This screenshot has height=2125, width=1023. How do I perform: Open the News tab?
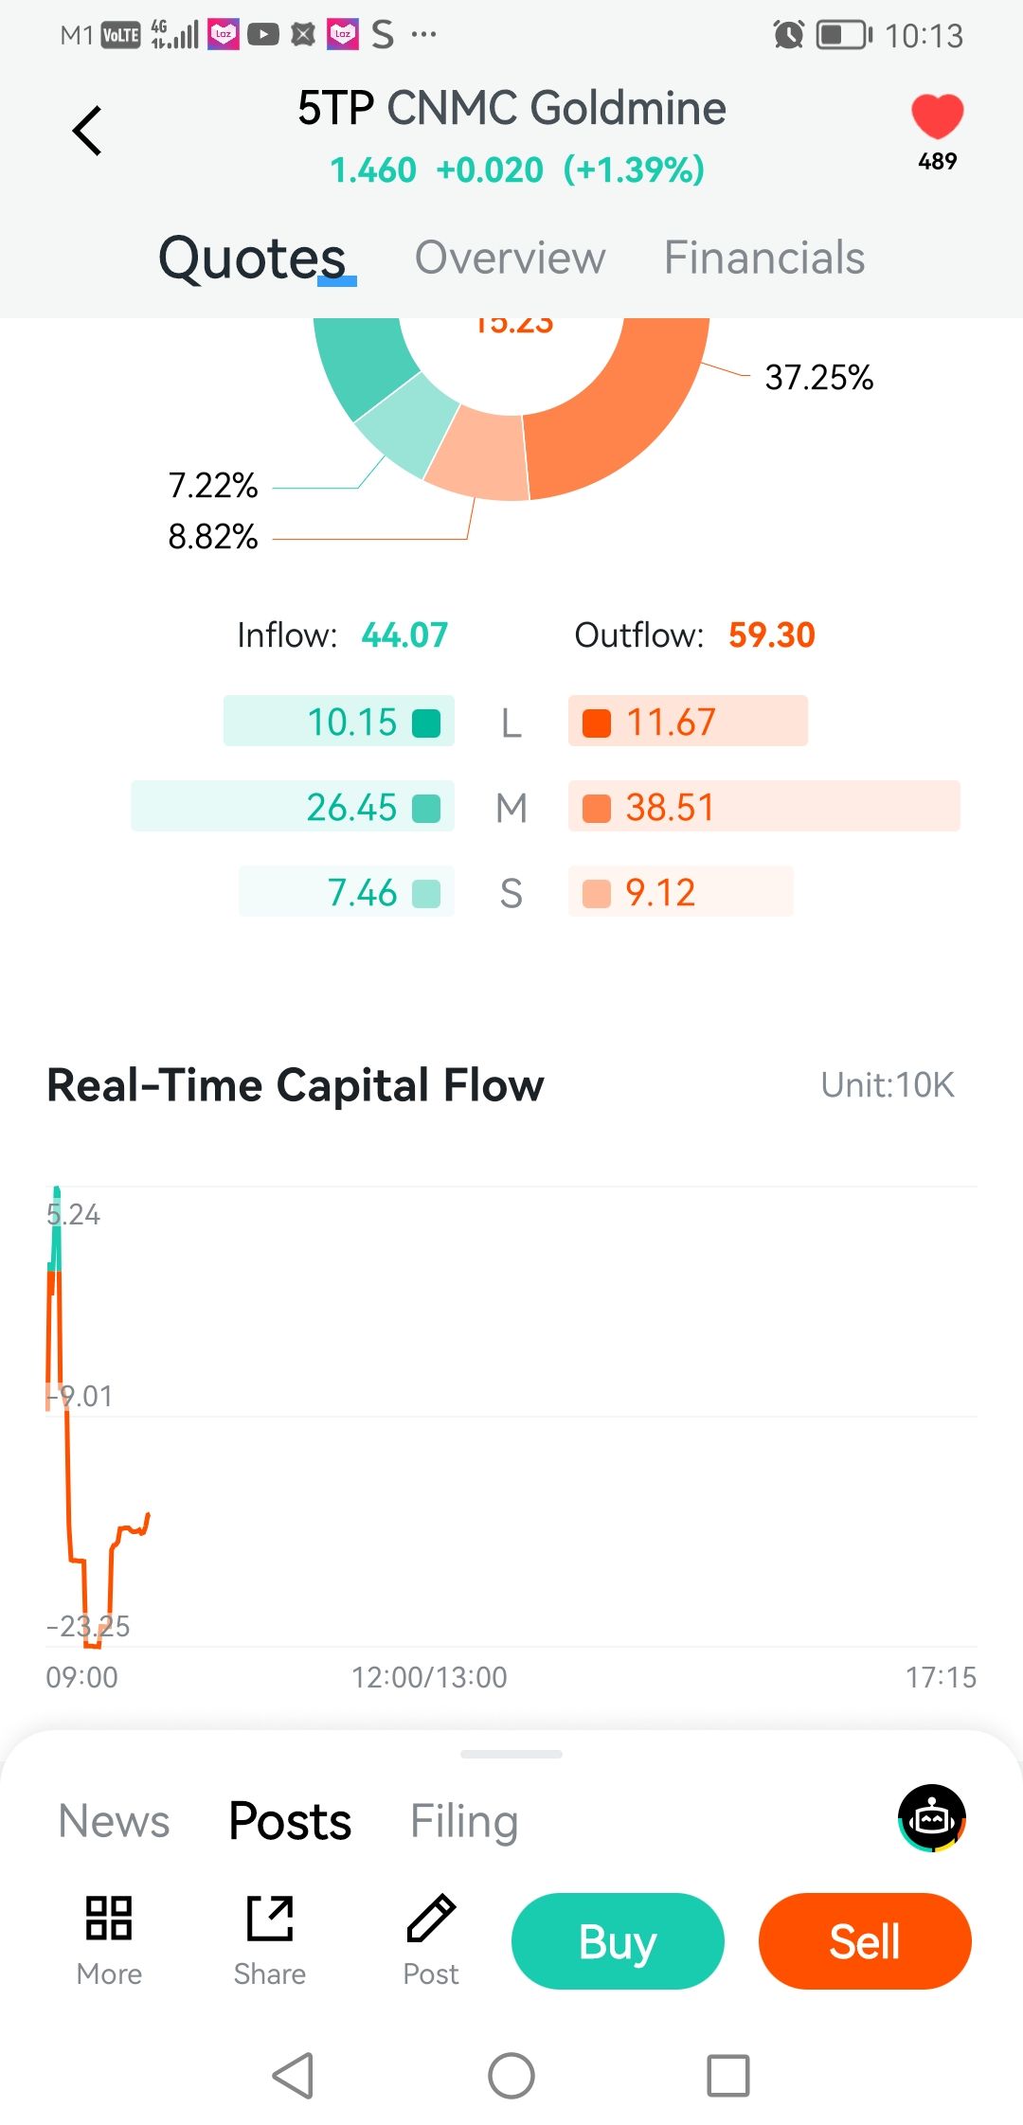point(115,1821)
